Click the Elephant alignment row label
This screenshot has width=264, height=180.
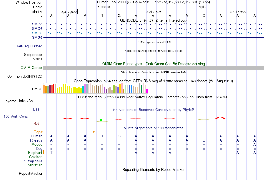click(x=35, y=153)
